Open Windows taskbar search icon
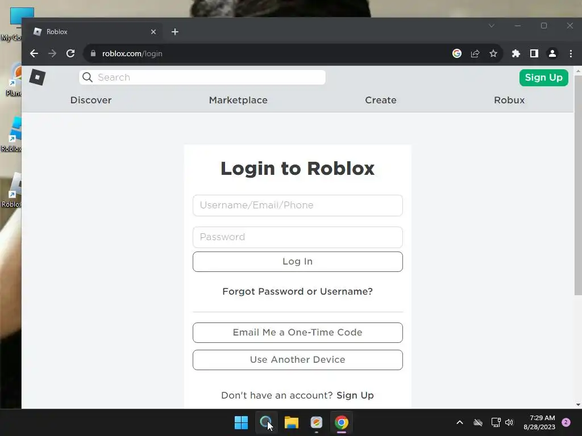Screen dimensions: 582x436 [266, 422]
